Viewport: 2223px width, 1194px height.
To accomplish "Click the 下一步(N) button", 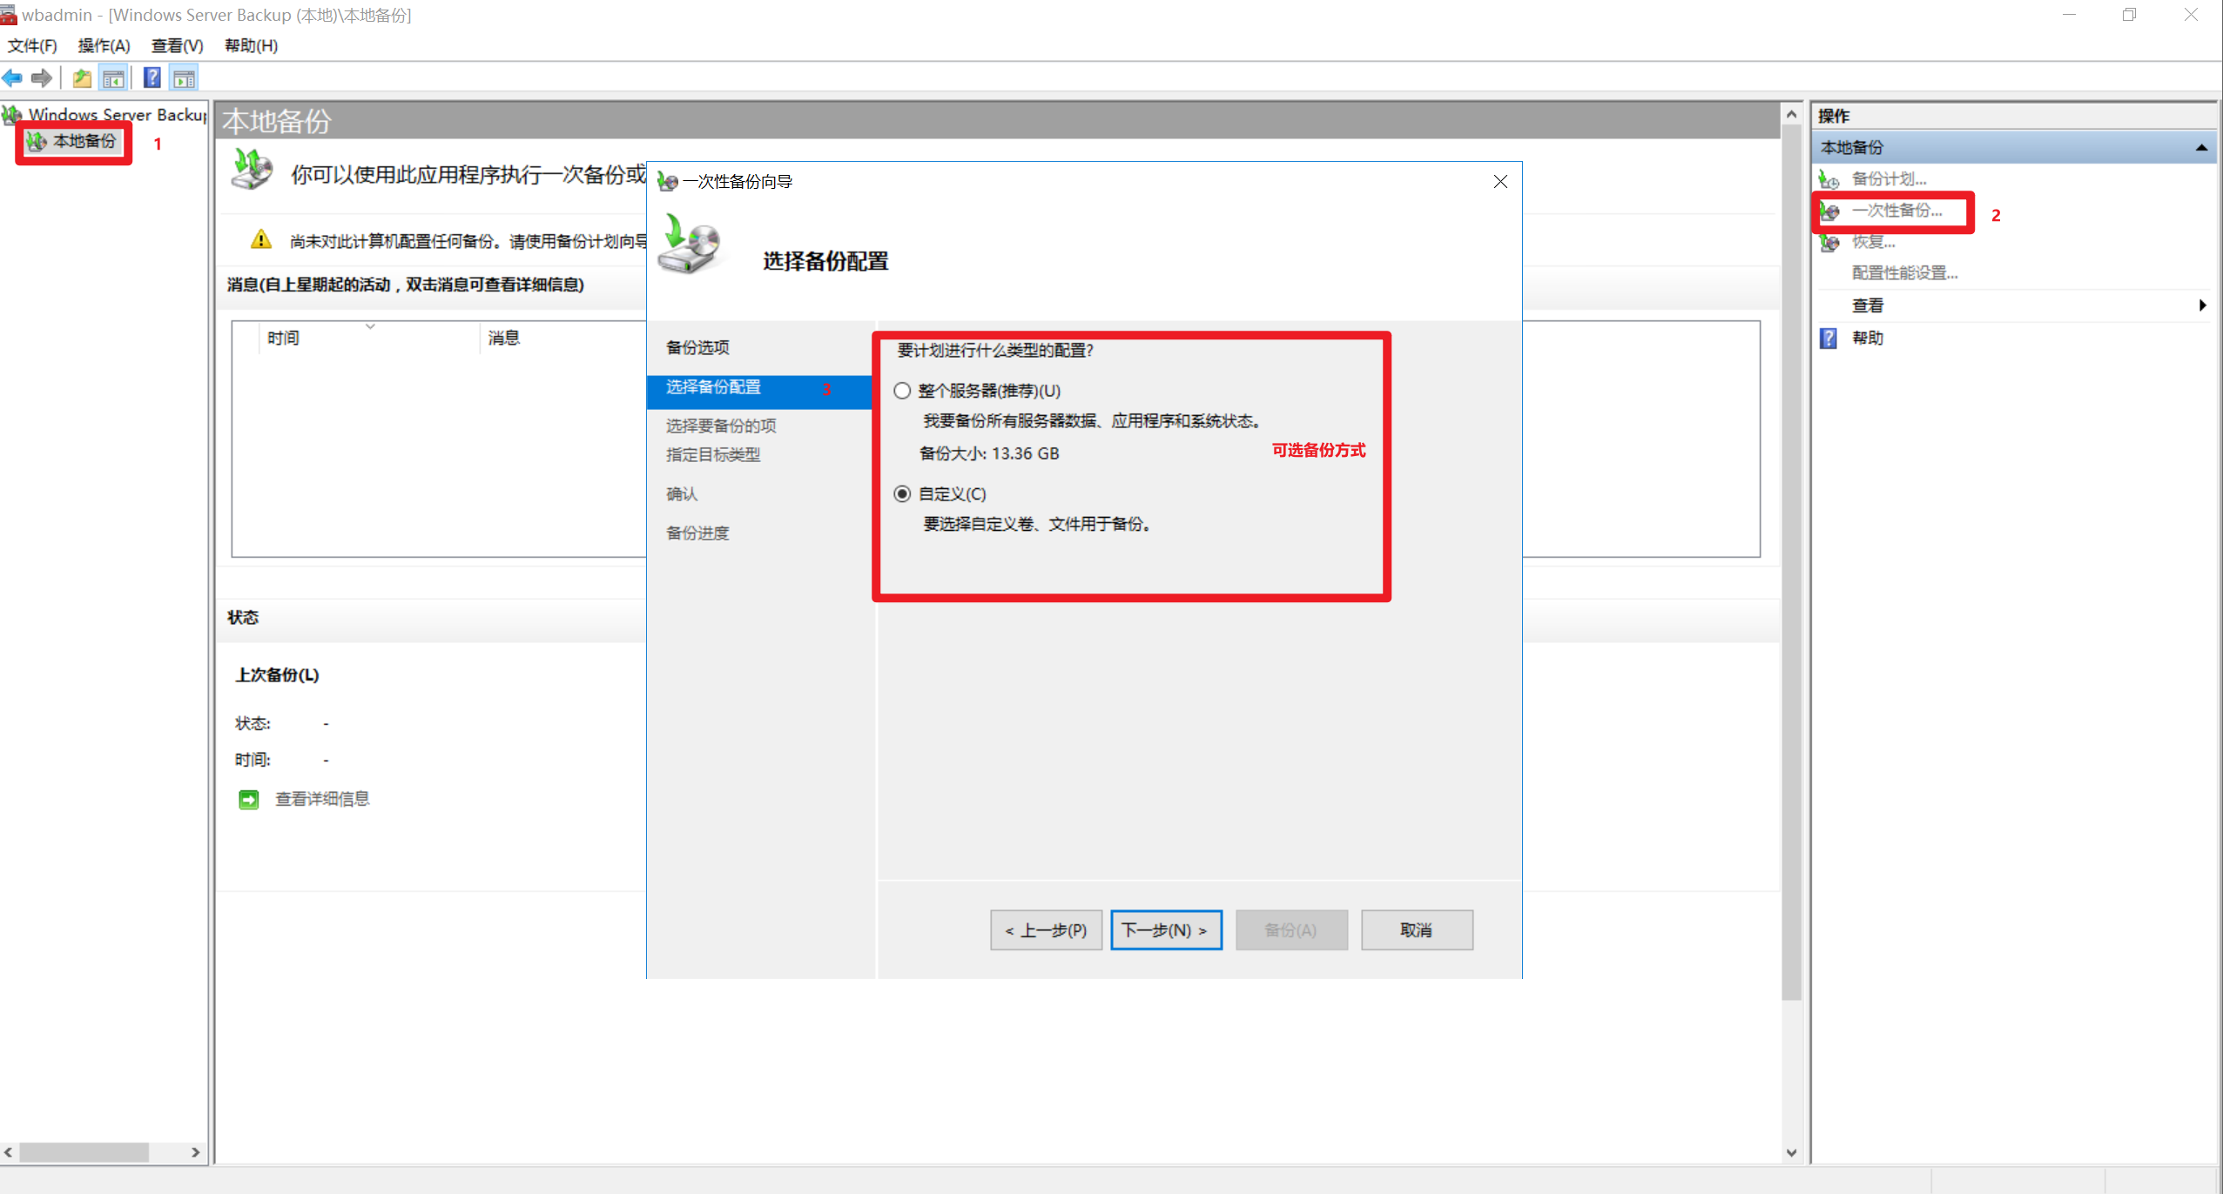I will pos(1165,929).
